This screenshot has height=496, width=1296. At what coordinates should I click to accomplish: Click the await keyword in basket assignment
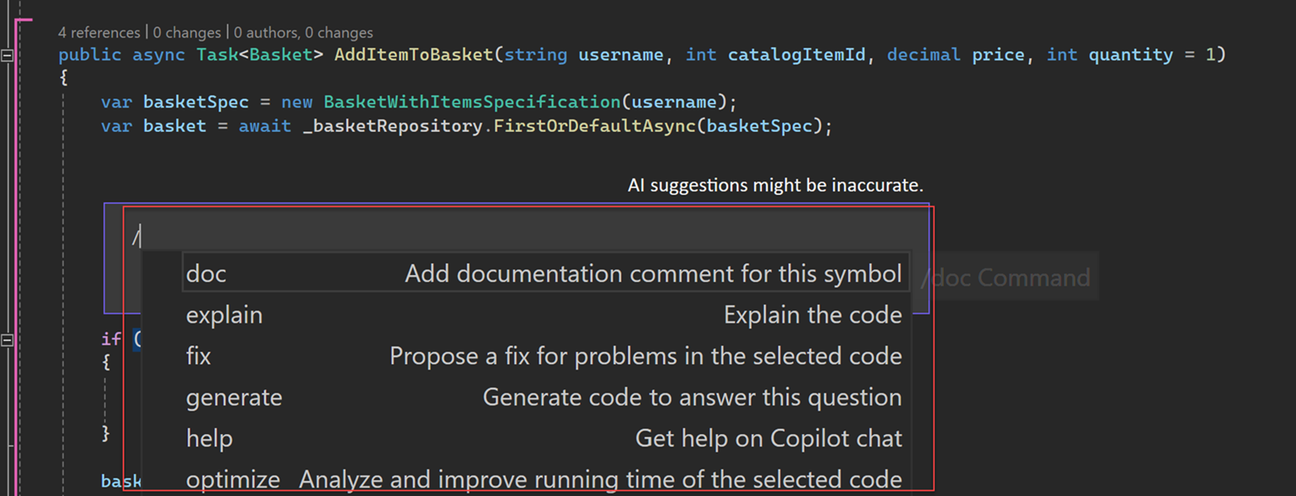[265, 125]
